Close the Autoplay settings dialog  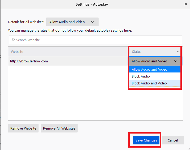(x=185, y=4)
